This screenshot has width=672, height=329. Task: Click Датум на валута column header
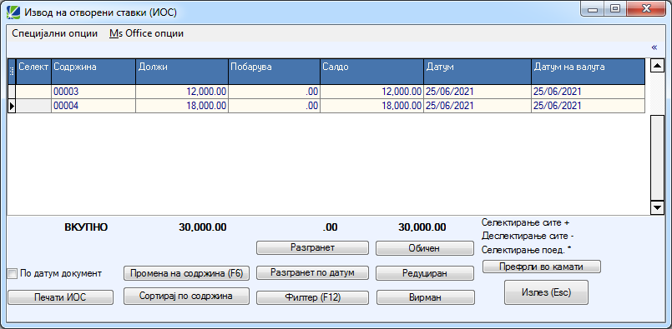point(588,72)
